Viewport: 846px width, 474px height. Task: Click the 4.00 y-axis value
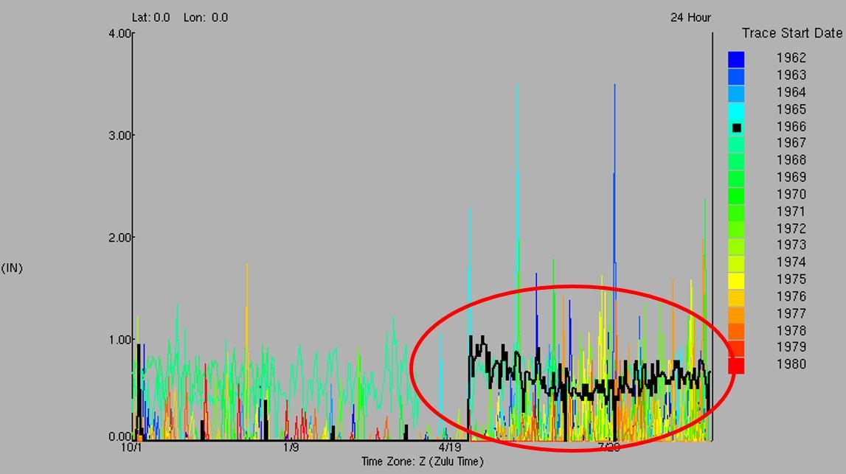point(119,33)
